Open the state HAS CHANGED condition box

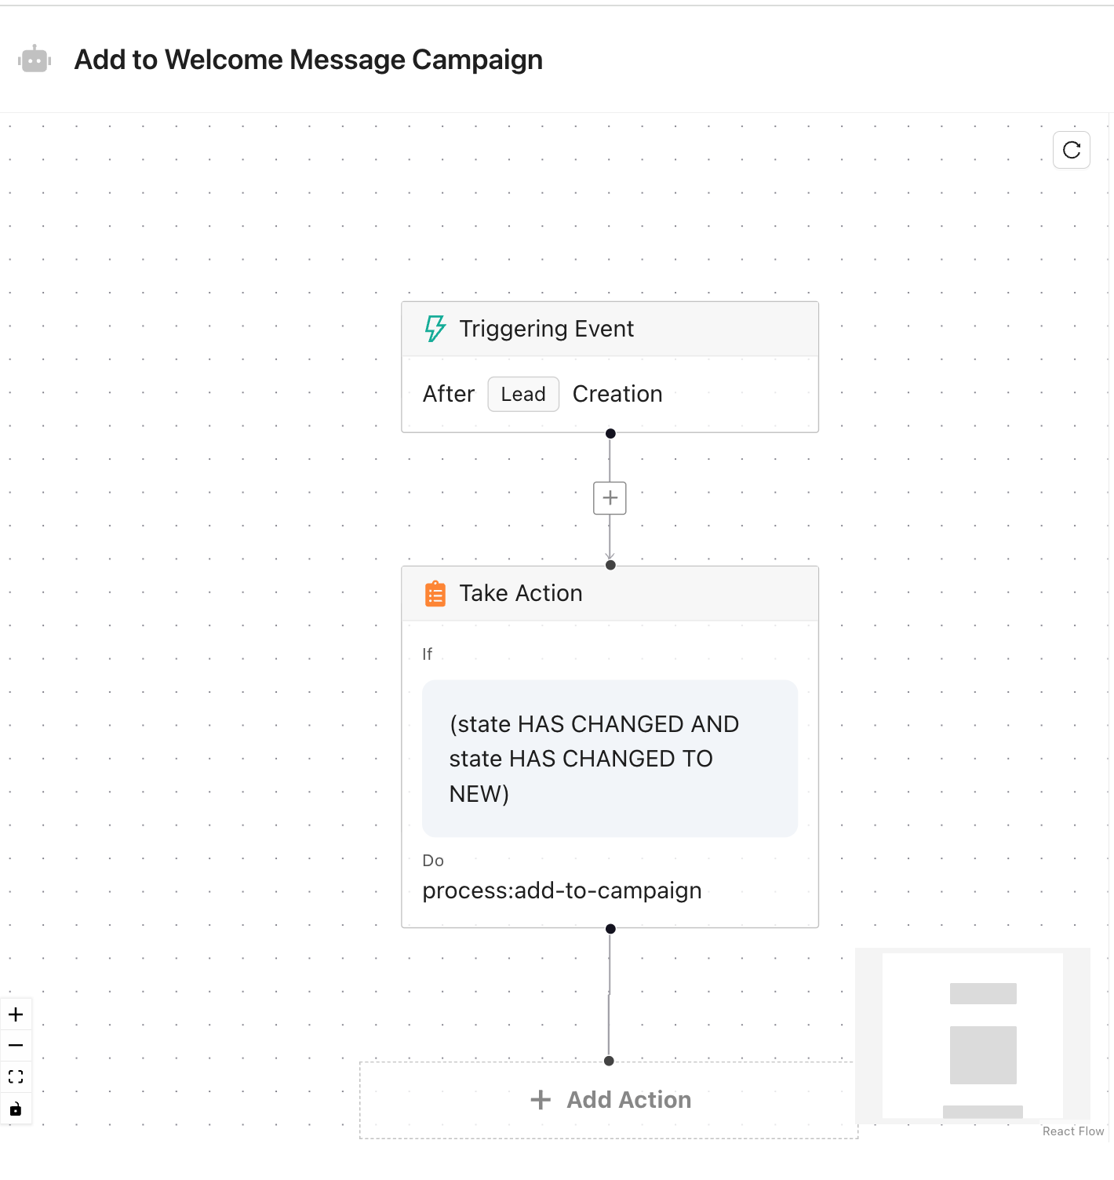coord(610,758)
